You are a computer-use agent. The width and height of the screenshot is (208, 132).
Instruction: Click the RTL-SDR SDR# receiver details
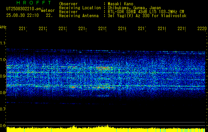coord(146,12)
